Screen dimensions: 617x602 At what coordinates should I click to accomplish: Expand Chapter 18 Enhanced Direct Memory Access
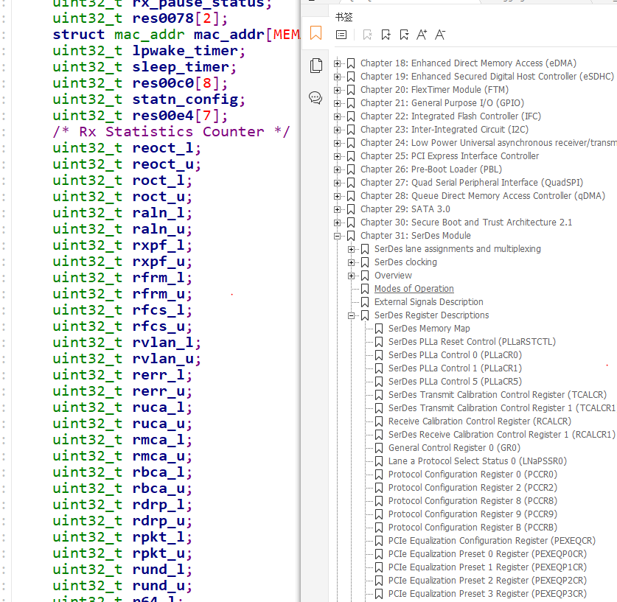tap(338, 63)
